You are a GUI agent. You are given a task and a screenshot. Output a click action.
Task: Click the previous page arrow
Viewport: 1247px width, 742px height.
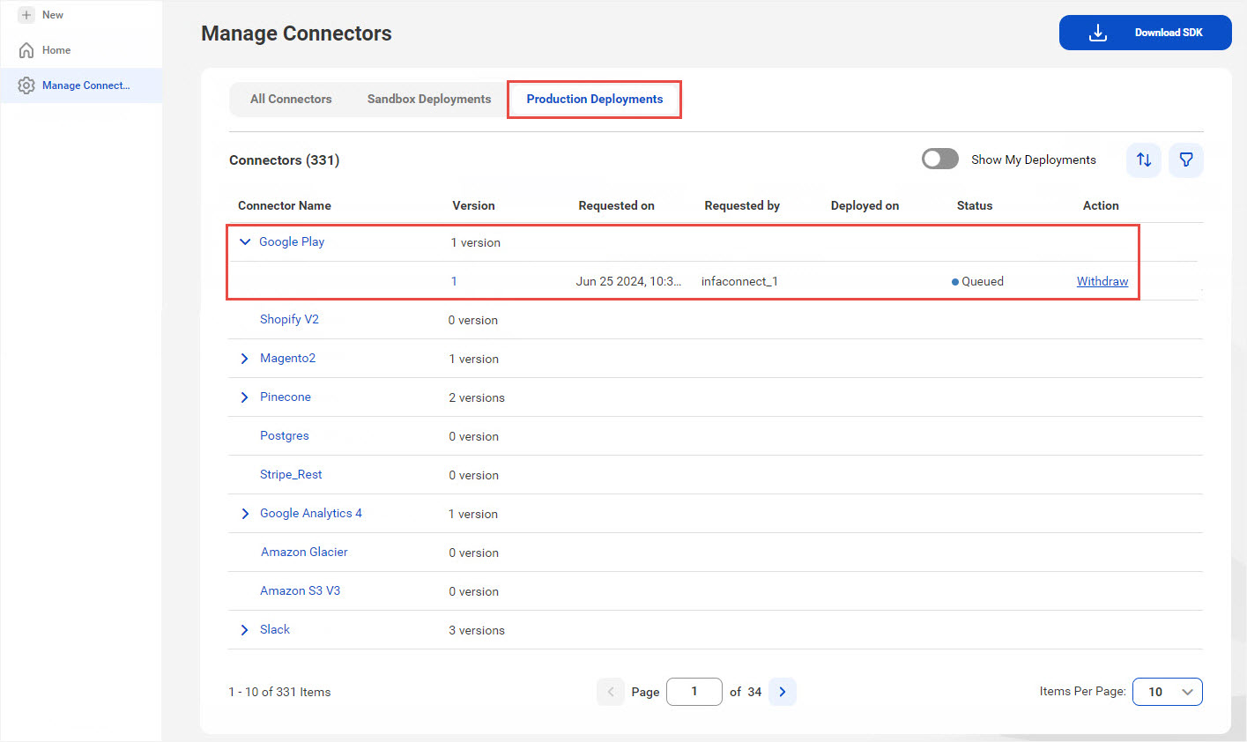pyautogui.click(x=611, y=692)
